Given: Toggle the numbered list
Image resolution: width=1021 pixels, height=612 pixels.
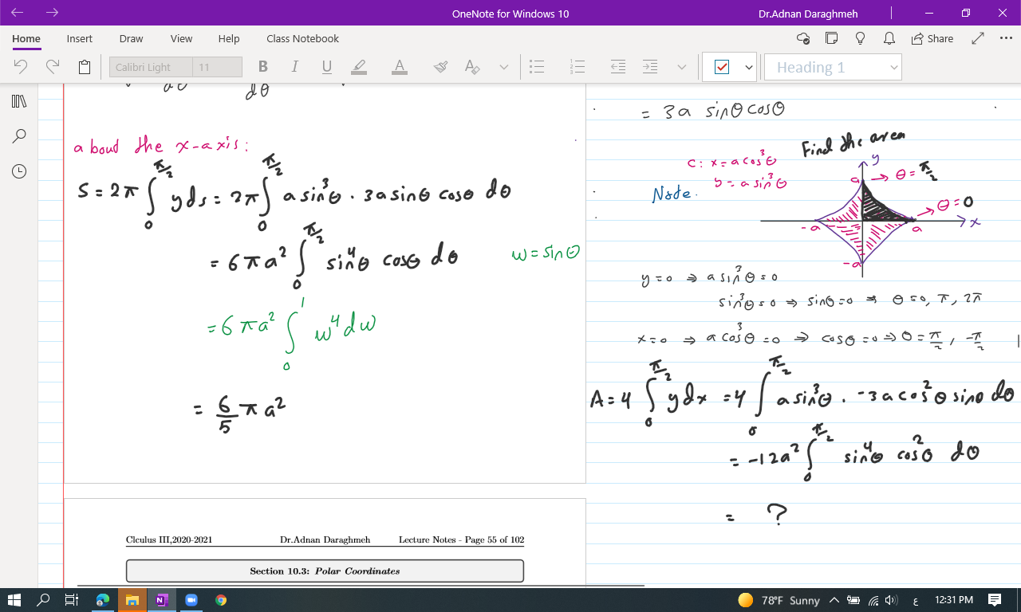Looking at the screenshot, I should [x=578, y=67].
